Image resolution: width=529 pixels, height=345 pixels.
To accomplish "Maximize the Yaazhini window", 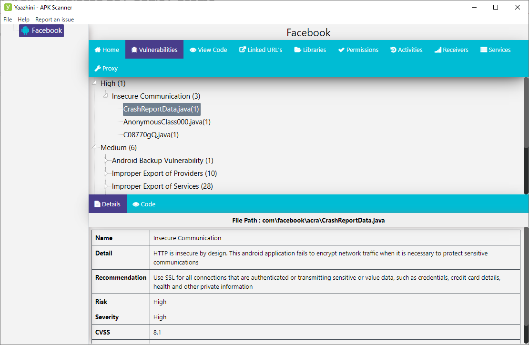I will (496, 7).
